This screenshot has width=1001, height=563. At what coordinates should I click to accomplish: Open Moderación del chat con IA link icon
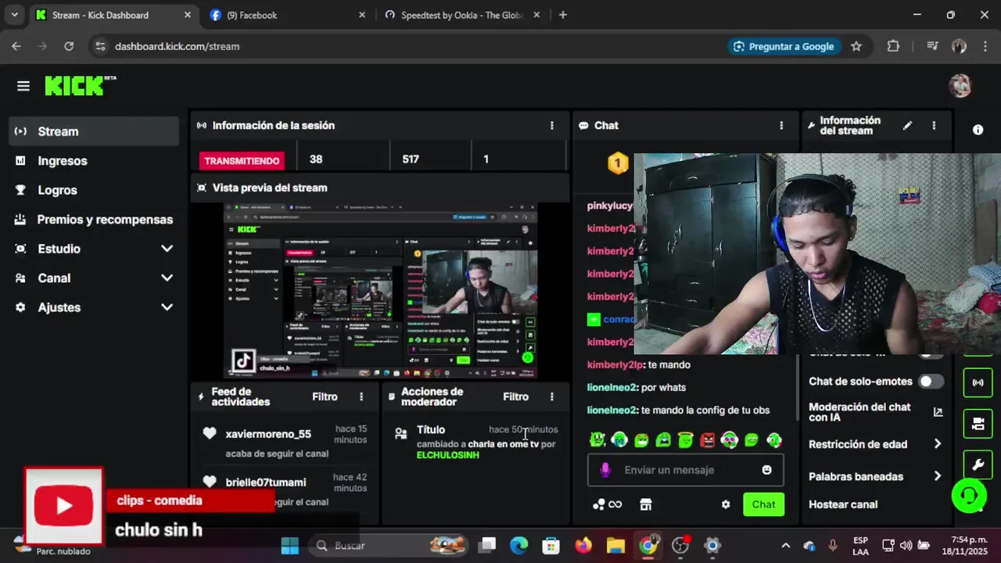[938, 412]
